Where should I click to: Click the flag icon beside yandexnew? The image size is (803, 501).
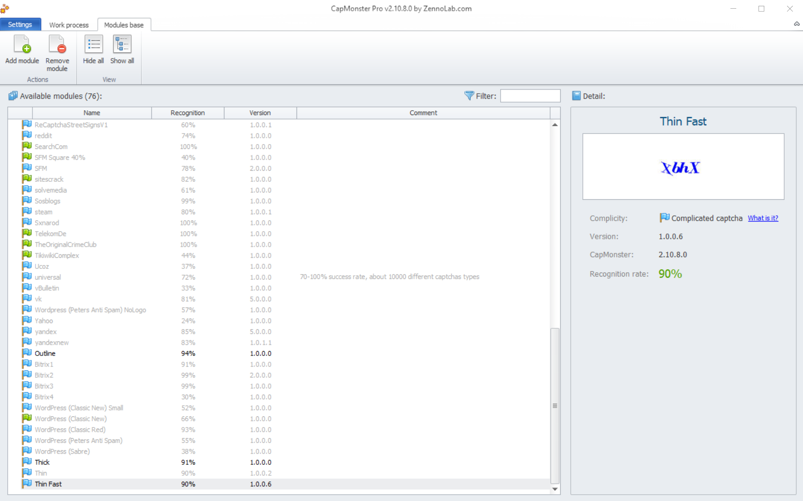click(x=27, y=342)
